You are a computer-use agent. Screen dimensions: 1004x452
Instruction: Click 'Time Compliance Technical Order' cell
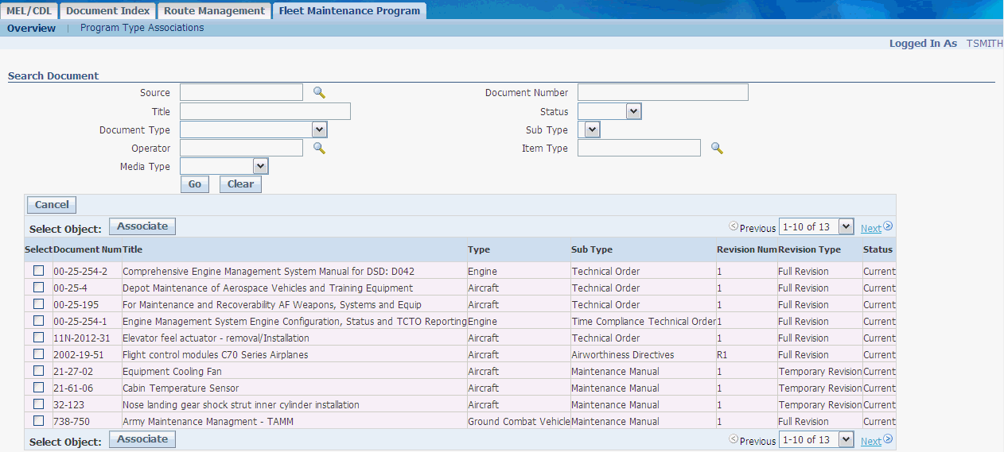tap(644, 321)
